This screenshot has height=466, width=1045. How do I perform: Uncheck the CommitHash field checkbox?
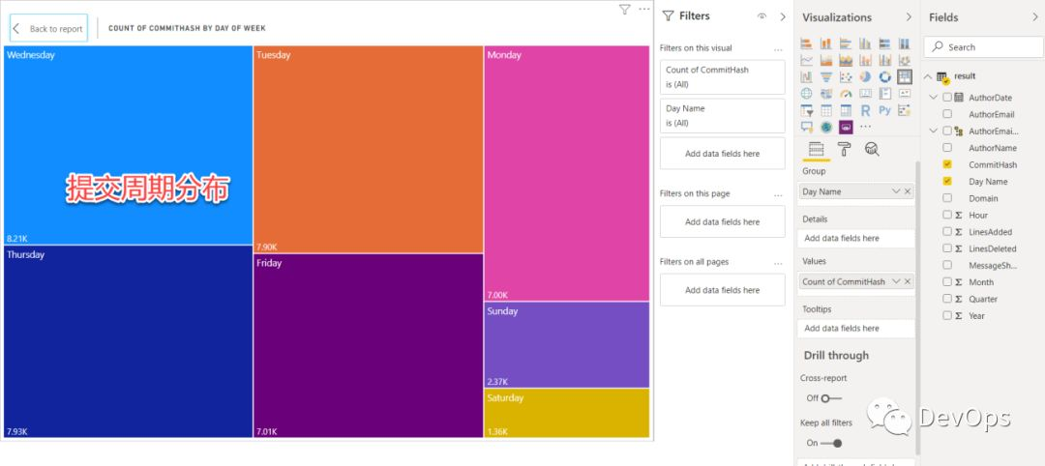click(947, 165)
